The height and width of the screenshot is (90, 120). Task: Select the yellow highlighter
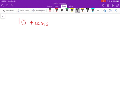pyautogui.click(x=72, y=10)
